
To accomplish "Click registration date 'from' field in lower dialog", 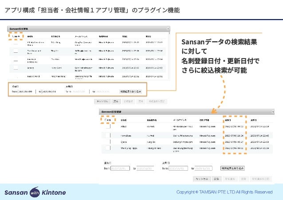I will point(120,168).
